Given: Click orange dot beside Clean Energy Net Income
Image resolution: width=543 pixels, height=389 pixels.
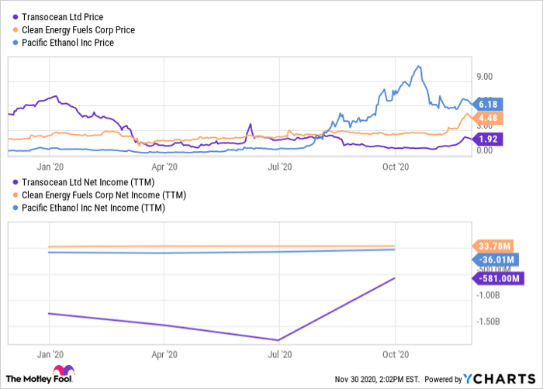Looking at the screenshot, I should [x=17, y=194].
